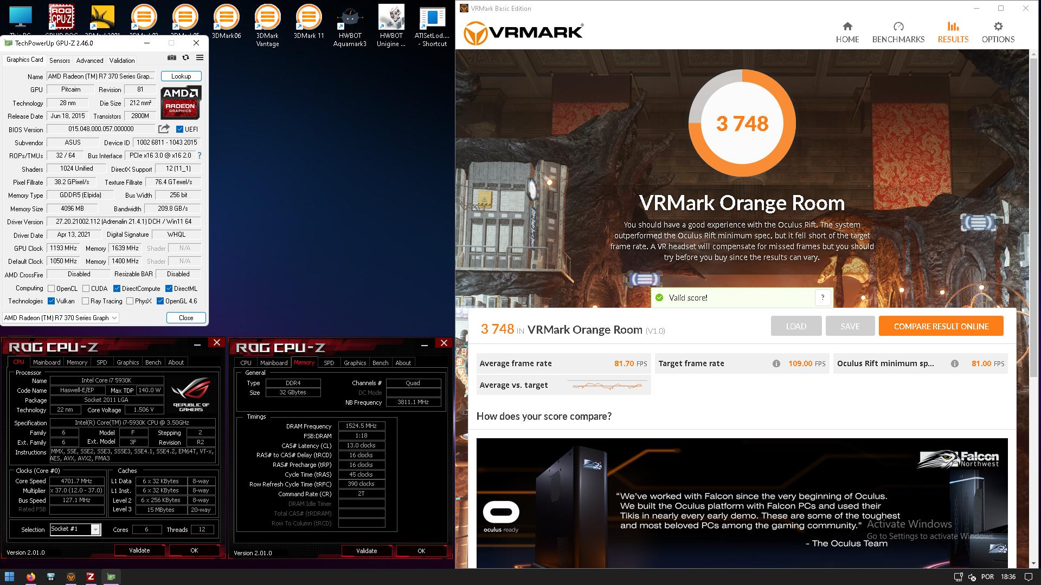
Task: Toggle the UEFI checkbox in GPU-Z
Action: [179, 129]
